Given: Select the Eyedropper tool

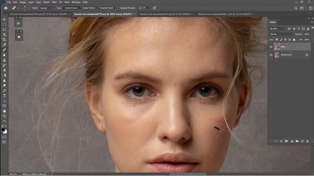Looking at the screenshot, I should [x=4, y=45].
